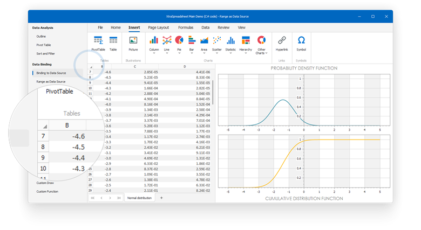Expand the Column chart dropdown arrow
Screen dimensions: 421x230
click(154, 53)
